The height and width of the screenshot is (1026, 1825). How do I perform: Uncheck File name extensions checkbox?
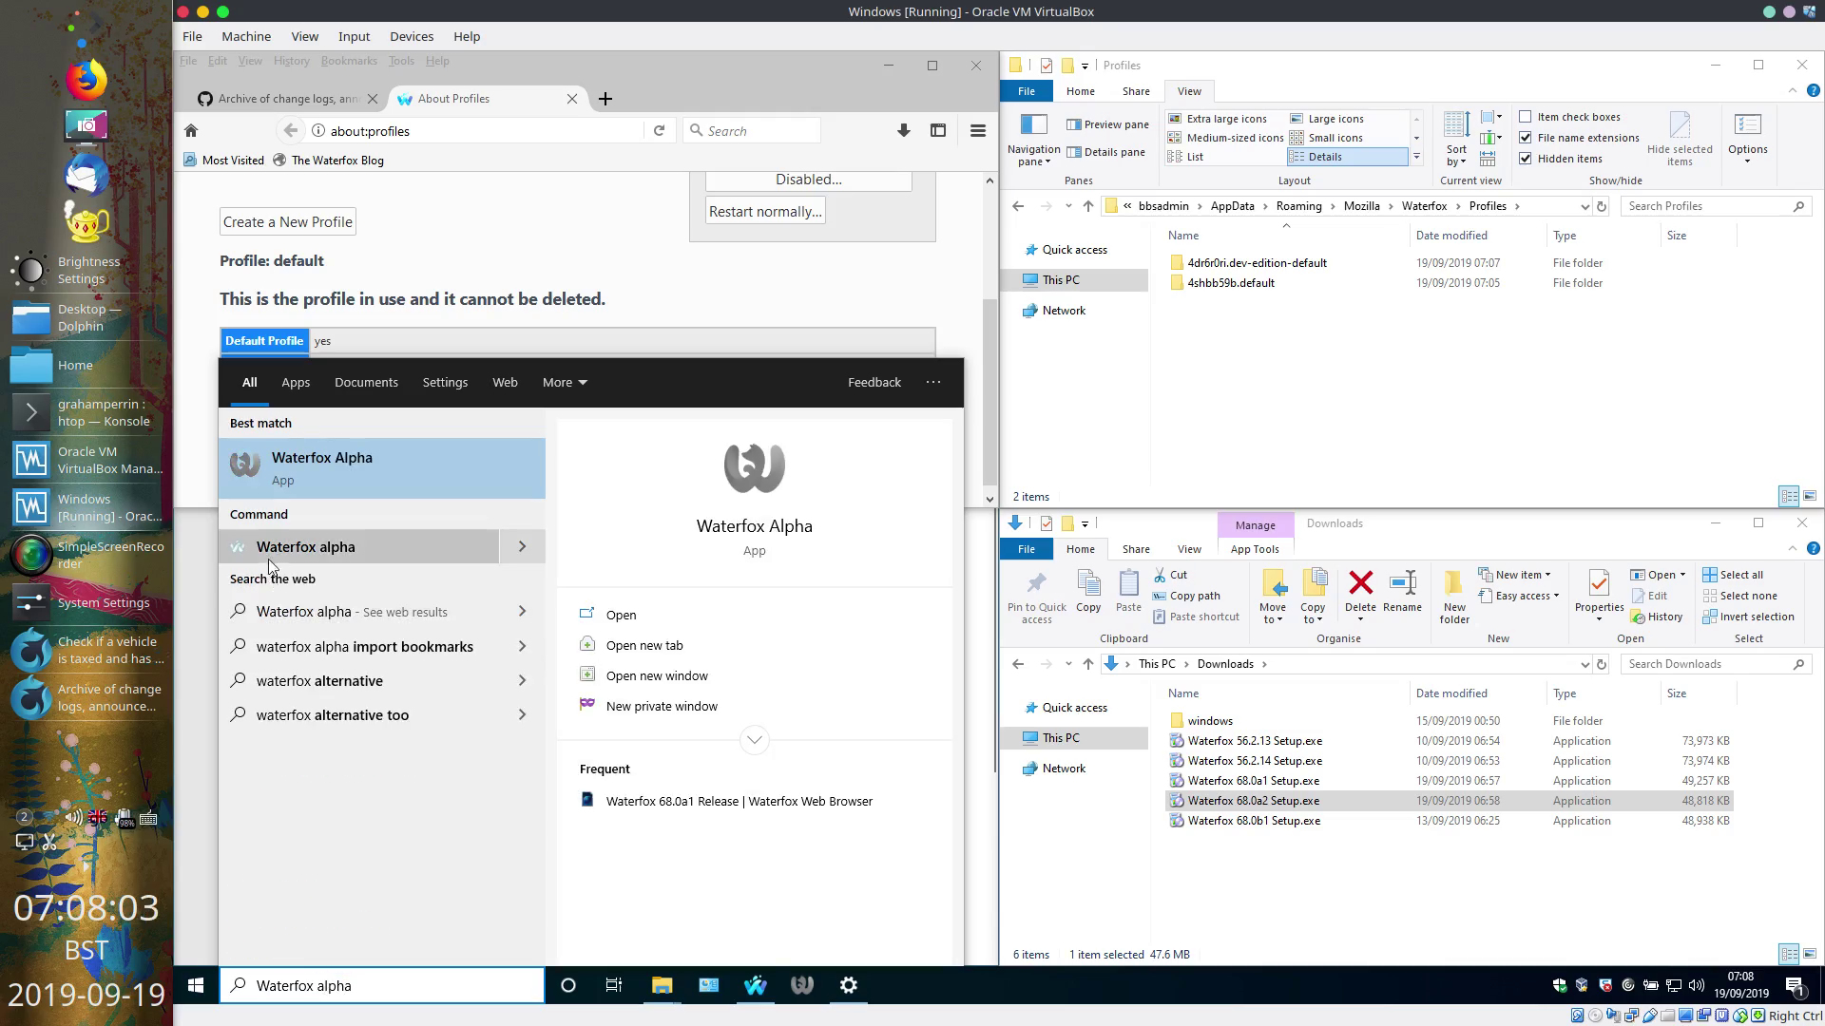[x=1526, y=138]
